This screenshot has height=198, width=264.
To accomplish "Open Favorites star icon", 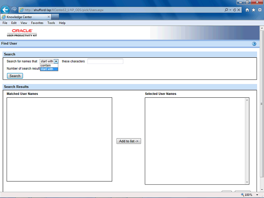I will (x=254, y=10).
